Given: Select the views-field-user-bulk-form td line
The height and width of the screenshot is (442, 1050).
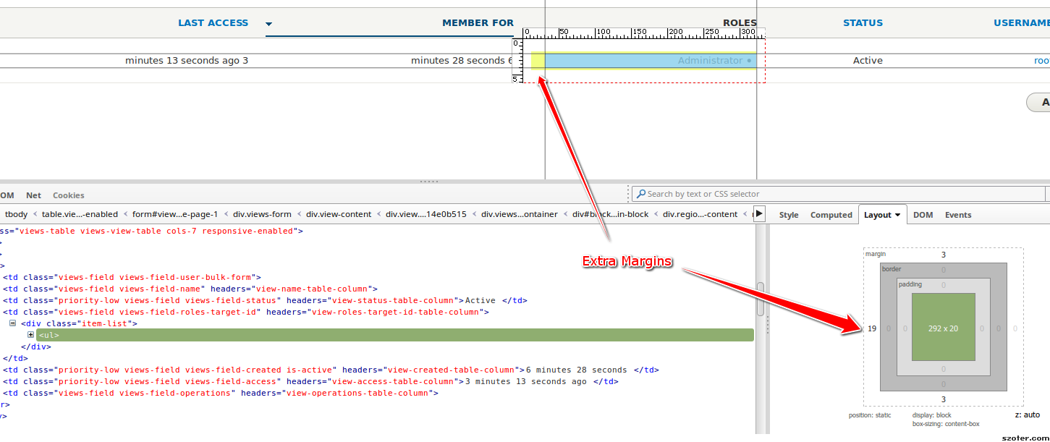Looking at the screenshot, I should pyautogui.click(x=132, y=277).
